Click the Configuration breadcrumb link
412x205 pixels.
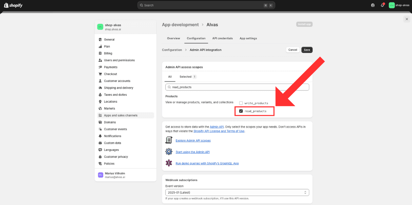tap(172, 50)
